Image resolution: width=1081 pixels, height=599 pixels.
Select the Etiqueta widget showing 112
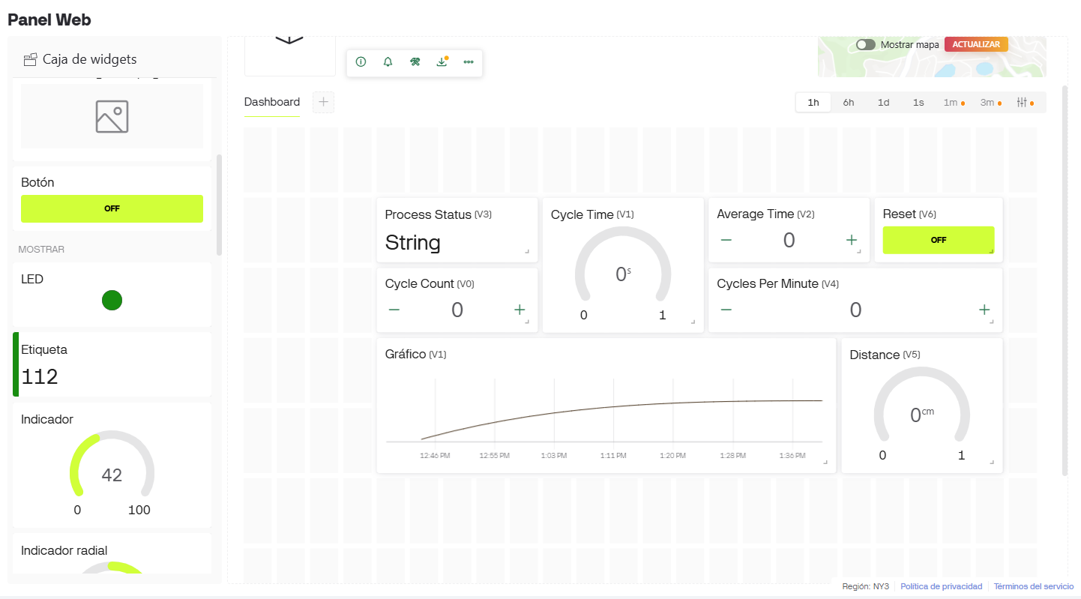[112, 364]
